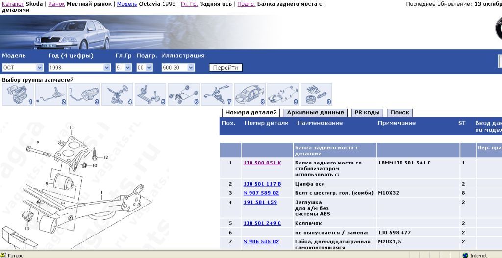Open parts group 4 front axle icon
502x258 pixels.
click(117, 94)
